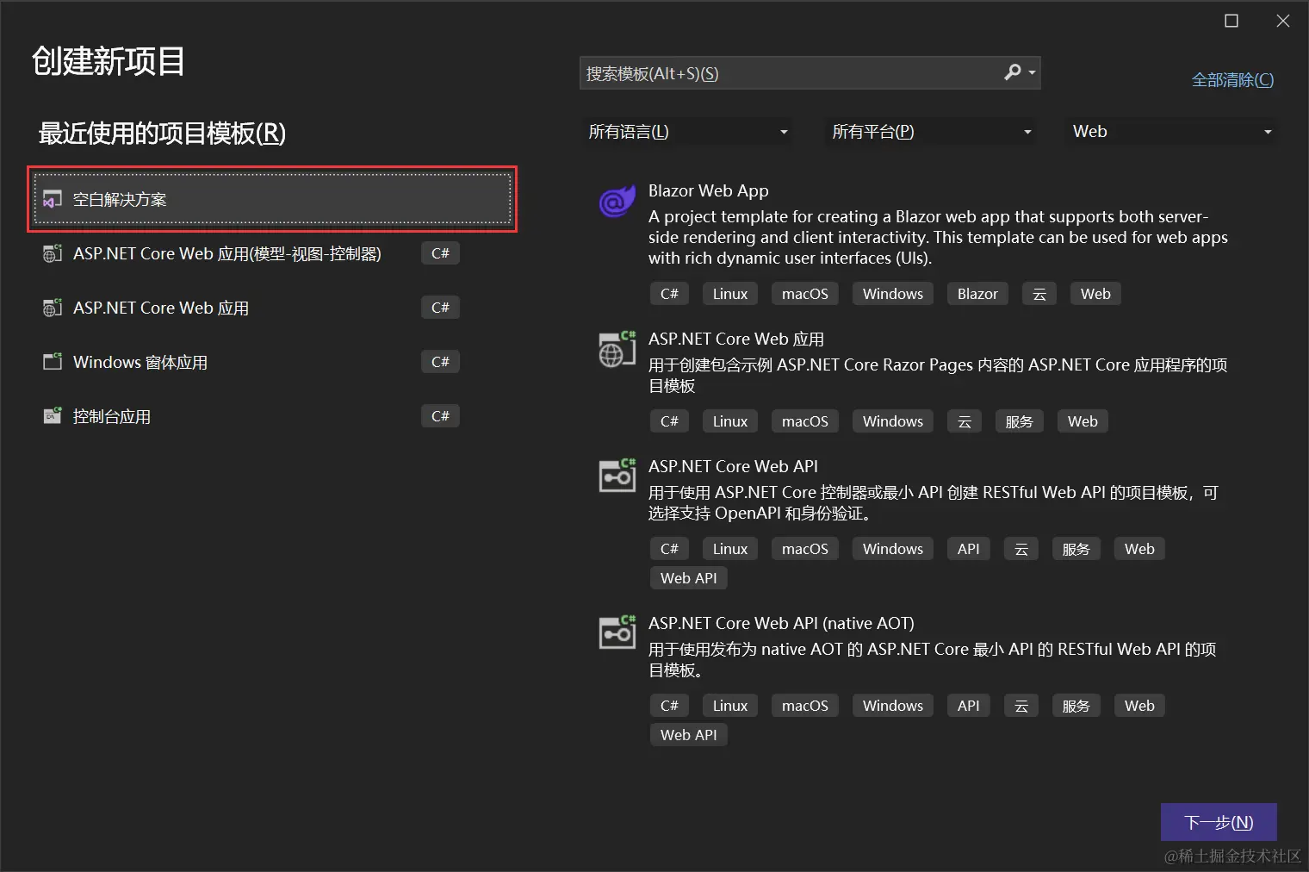The height and width of the screenshot is (872, 1309).
Task: Click the Web tag under Blazor Web App
Action: click(1095, 294)
